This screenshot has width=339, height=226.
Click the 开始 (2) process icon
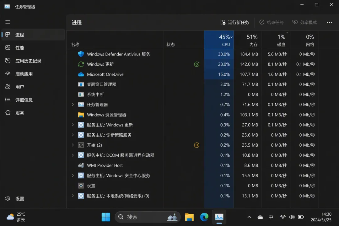pos(81,145)
